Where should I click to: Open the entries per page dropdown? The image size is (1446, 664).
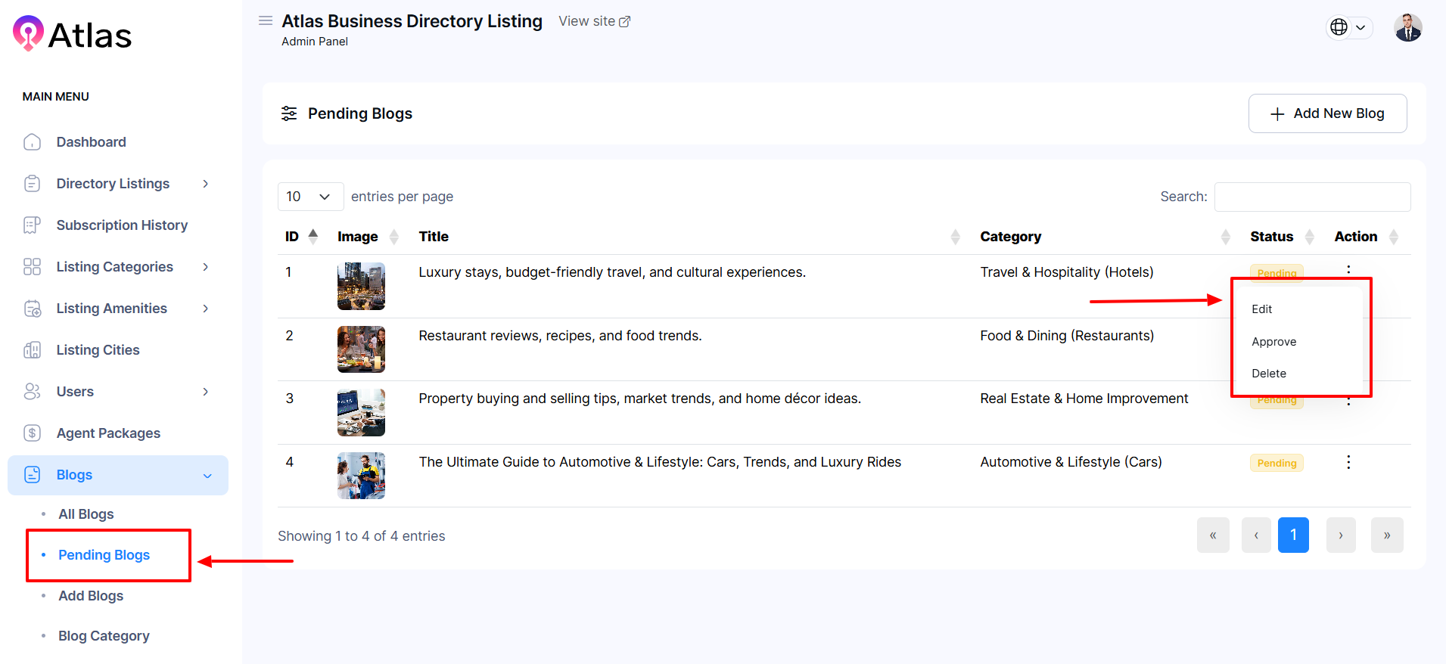(x=309, y=197)
